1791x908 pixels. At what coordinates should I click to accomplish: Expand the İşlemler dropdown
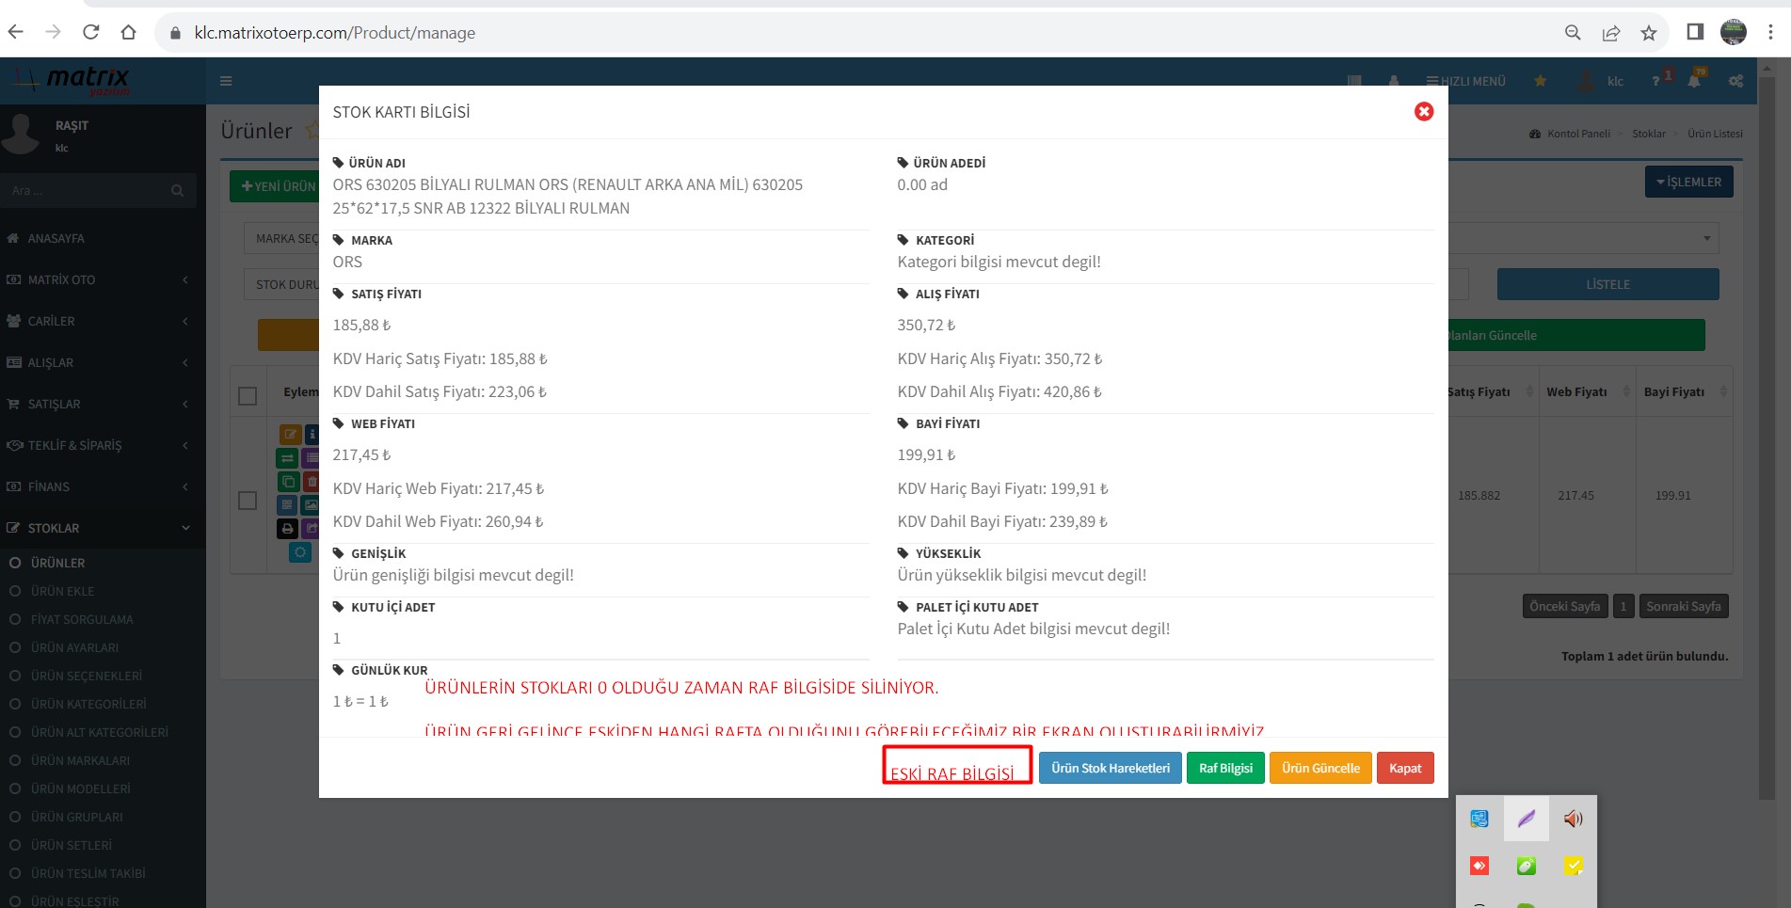click(1688, 182)
